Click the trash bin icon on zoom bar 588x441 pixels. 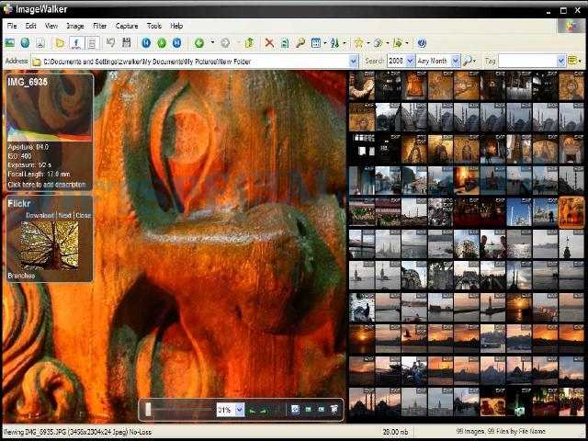click(334, 409)
